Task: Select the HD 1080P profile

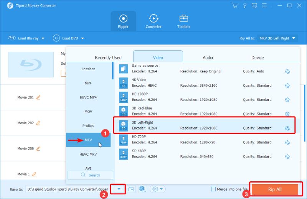Action: [207, 97]
